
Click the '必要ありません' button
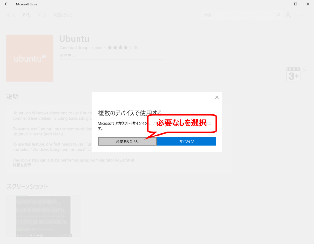[x=127, y=141]
